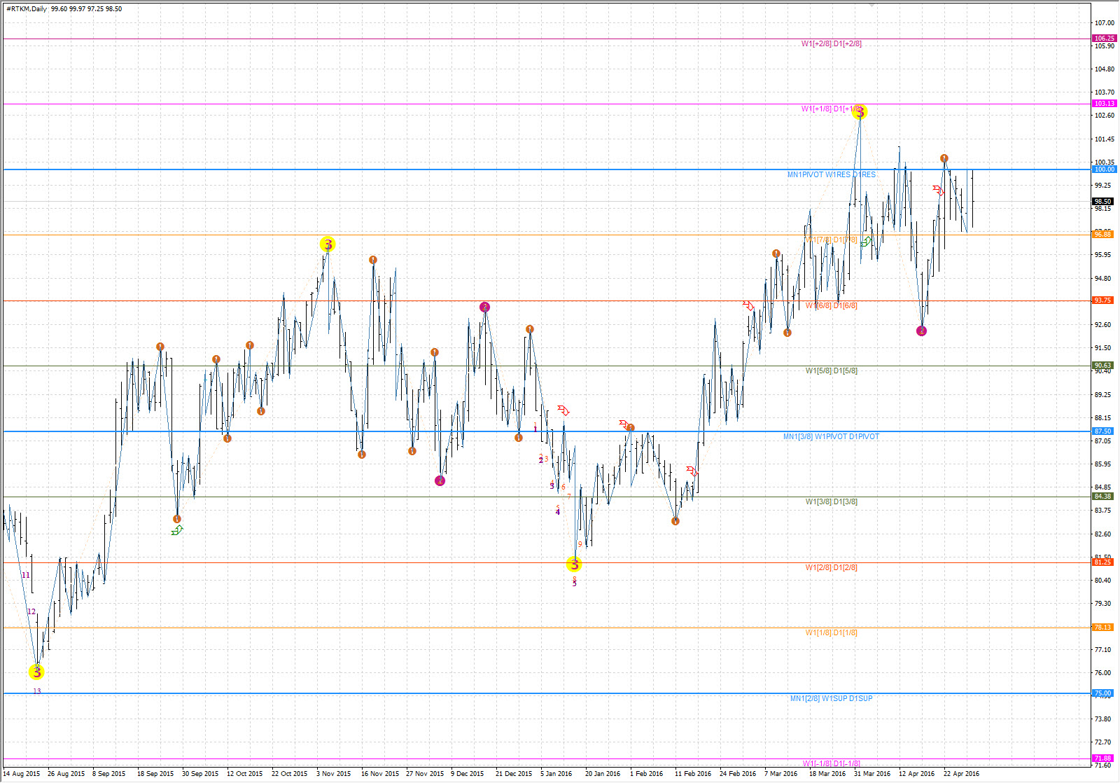Click the red arrow beside the W1[6/8] label
The image size is (1120, 783).
click(748, 305)
